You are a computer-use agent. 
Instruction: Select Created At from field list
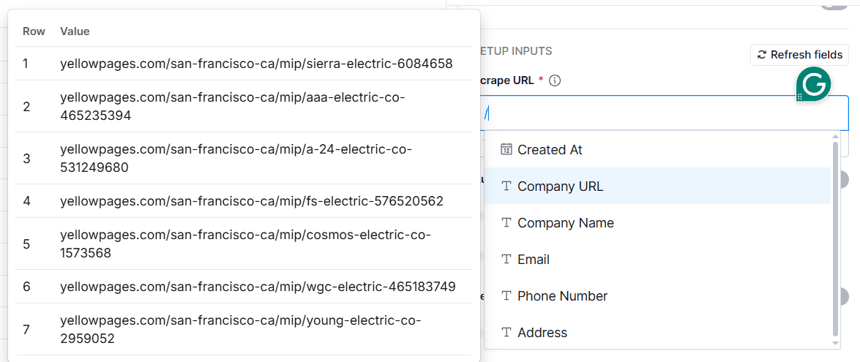(658, 149)
